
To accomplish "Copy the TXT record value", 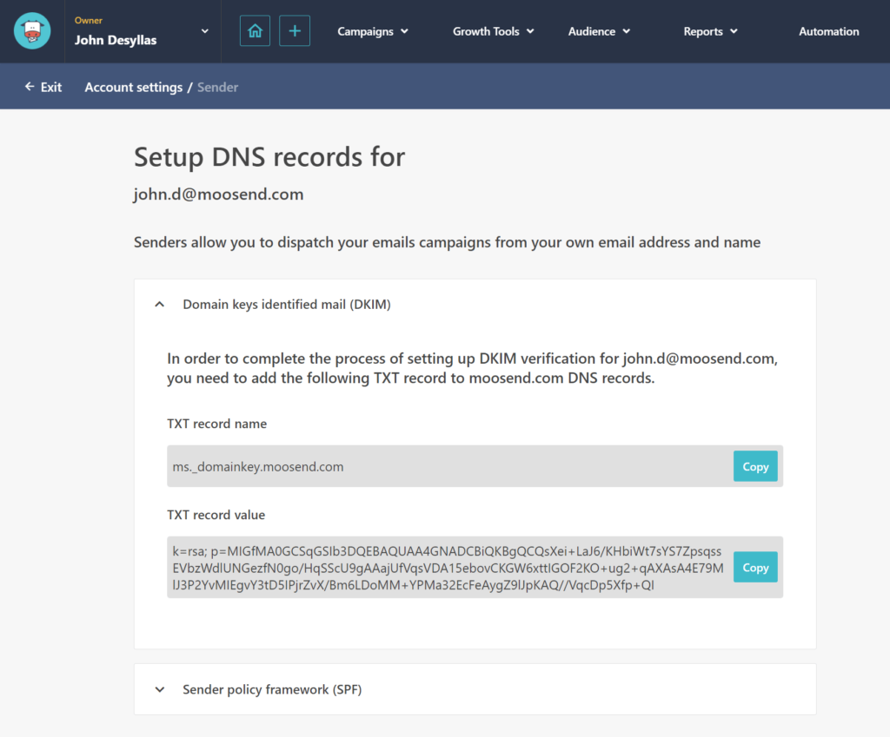I will tap(754, 567).
